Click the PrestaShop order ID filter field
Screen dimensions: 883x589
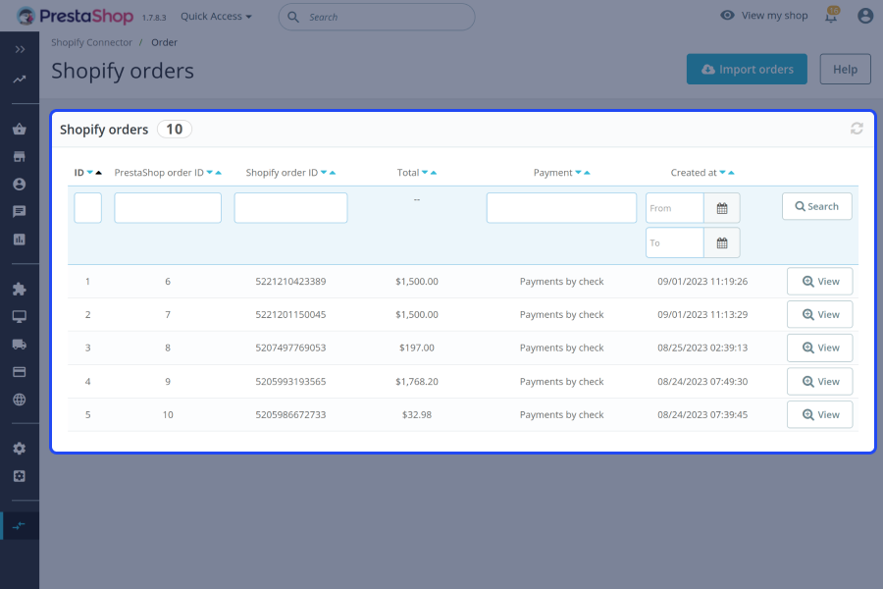coord(168,208)
